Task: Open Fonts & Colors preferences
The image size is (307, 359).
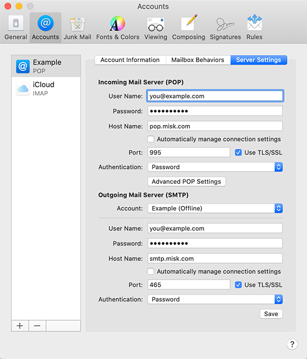Action: click(x=118, y=27)
